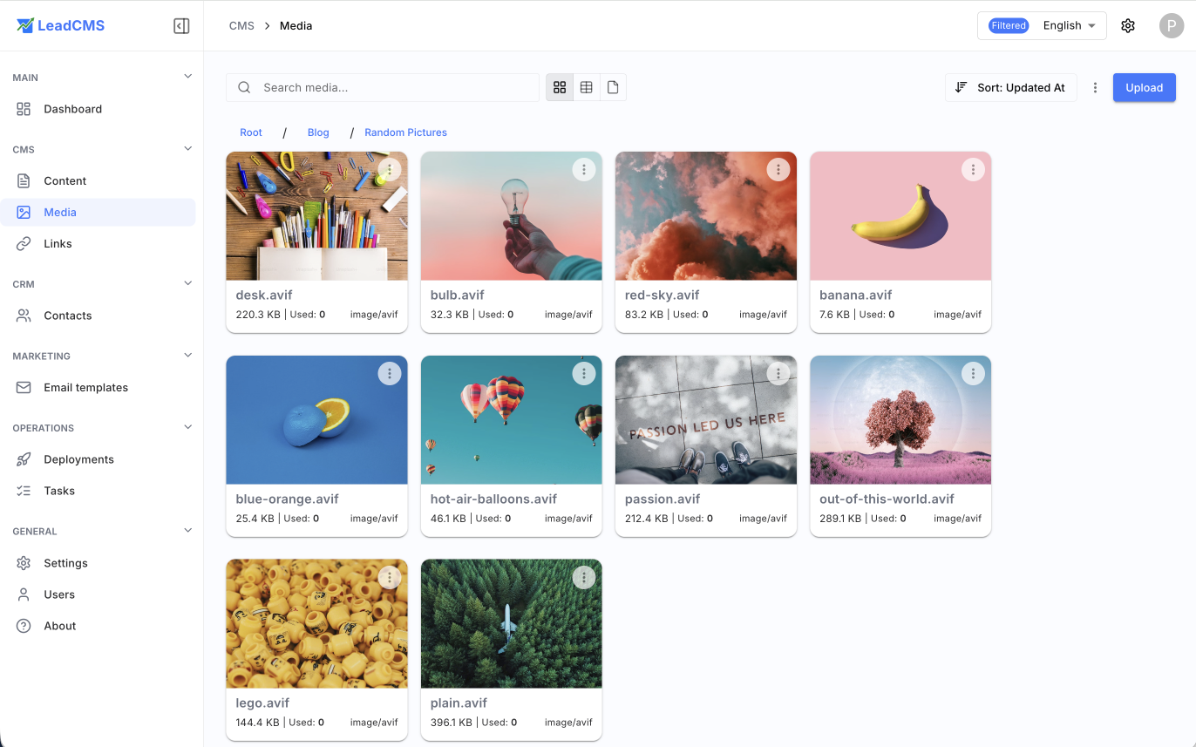Open the kebab menu beside Sort button

click(x=1095, y=87)
